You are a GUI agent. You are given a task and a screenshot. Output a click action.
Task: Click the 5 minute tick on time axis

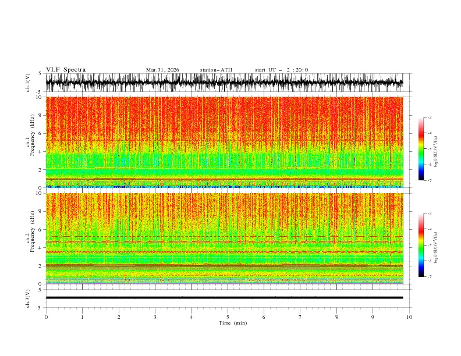pos(228,317)
